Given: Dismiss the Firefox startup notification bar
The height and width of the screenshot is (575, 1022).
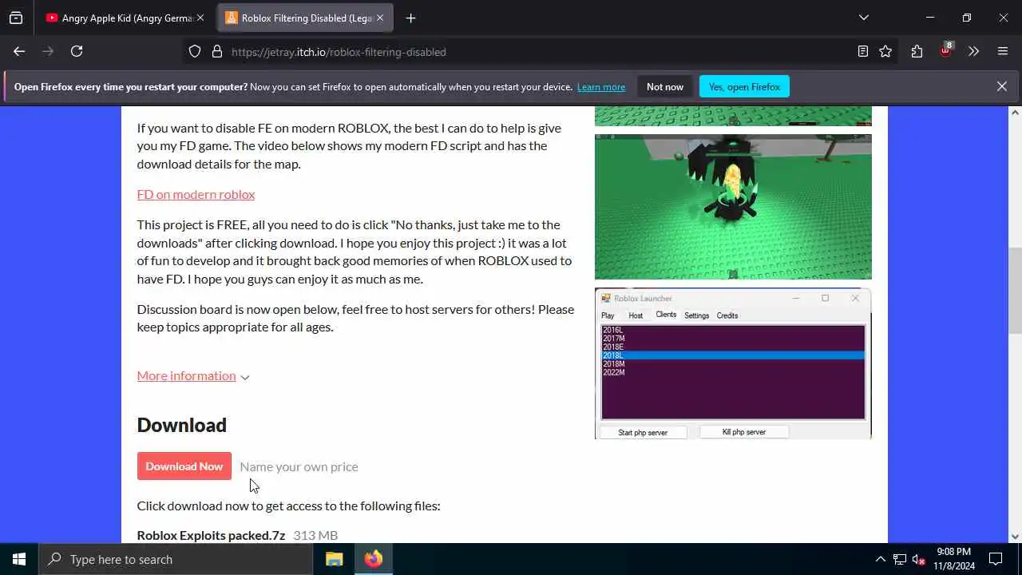Looking at the screenshot, I should pos(1001,86).
